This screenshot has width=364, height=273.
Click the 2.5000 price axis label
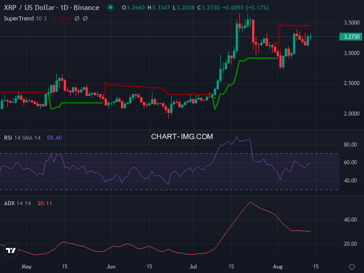click(351, 83)
